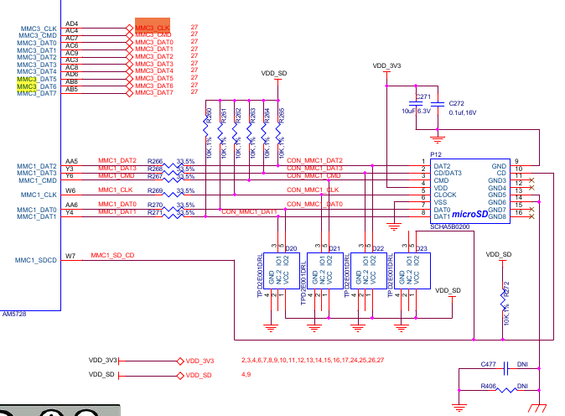Select the blue MMC1_CMD pin label
565x416 pixels.
[x=38, y=180]
